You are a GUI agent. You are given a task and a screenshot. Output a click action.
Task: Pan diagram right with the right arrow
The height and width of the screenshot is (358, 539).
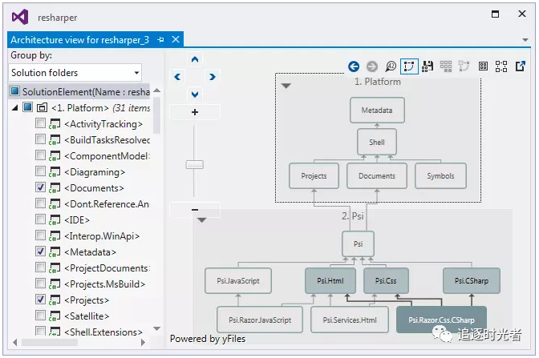click(213, 77)
